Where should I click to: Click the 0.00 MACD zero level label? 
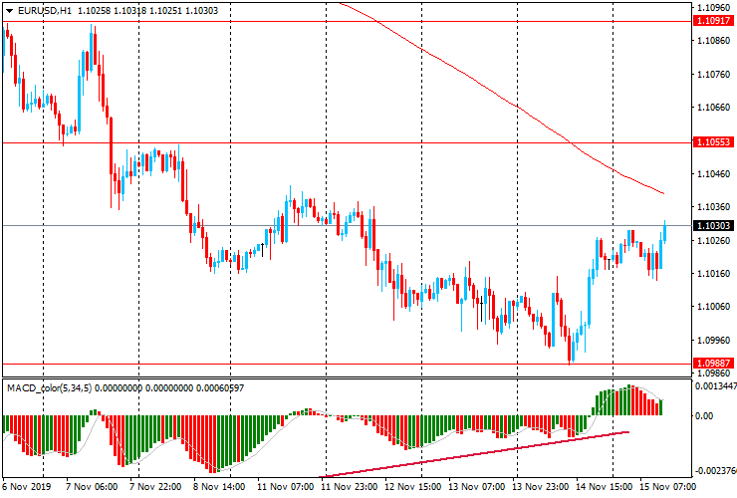coord(704,415)
